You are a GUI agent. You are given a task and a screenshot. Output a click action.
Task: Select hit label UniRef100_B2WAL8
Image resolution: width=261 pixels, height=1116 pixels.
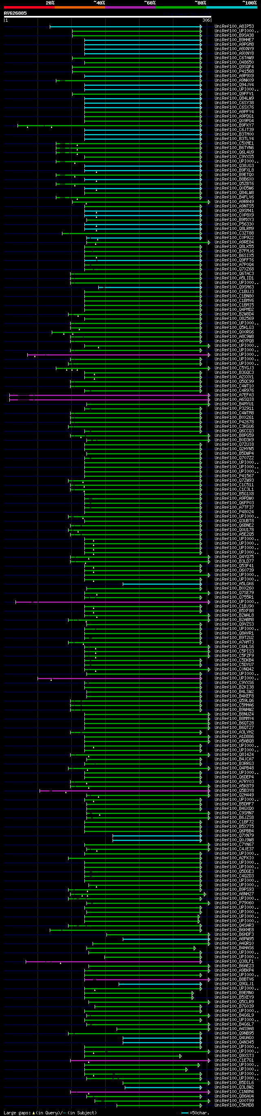point(234,615)
